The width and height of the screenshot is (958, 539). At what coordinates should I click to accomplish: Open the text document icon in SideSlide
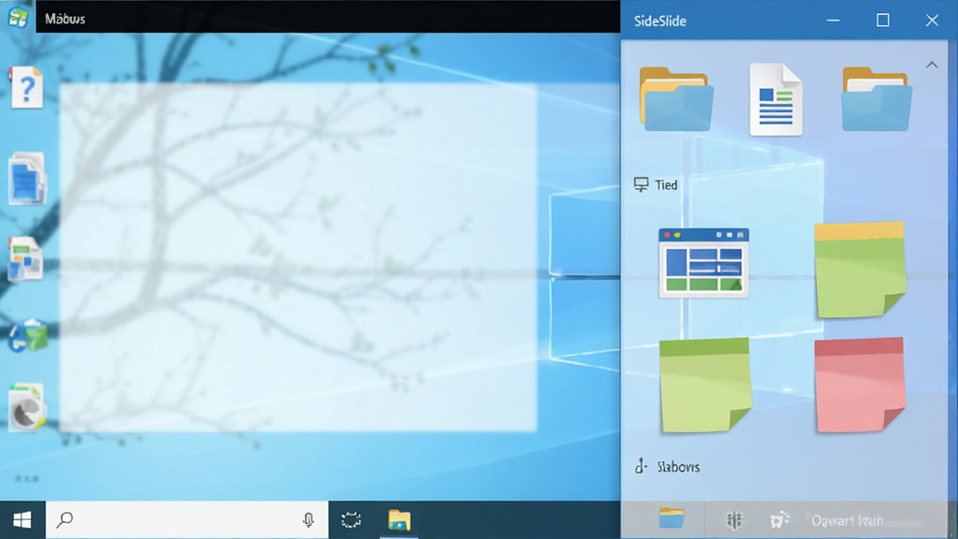[x=776, y=99]
